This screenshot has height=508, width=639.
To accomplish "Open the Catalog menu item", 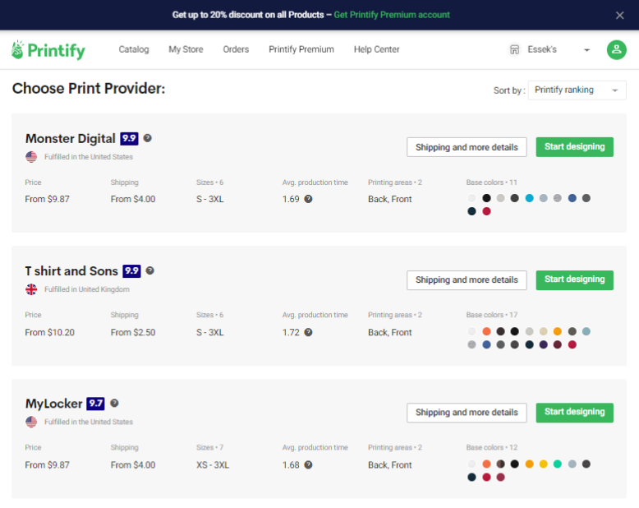I will tap(134, 49).
